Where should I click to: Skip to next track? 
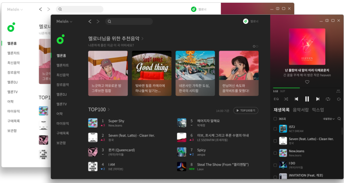point(317,99)
